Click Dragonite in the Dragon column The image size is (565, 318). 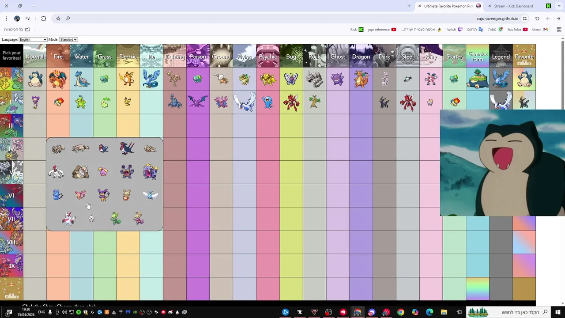tap(361, 79)
